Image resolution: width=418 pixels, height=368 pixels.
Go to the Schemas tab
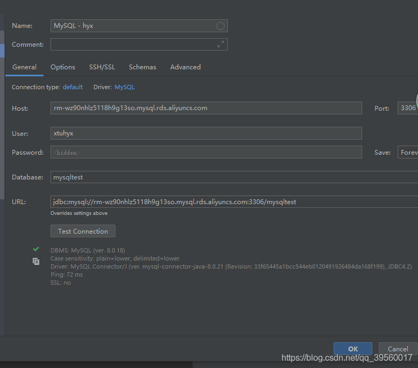point(142,67)
